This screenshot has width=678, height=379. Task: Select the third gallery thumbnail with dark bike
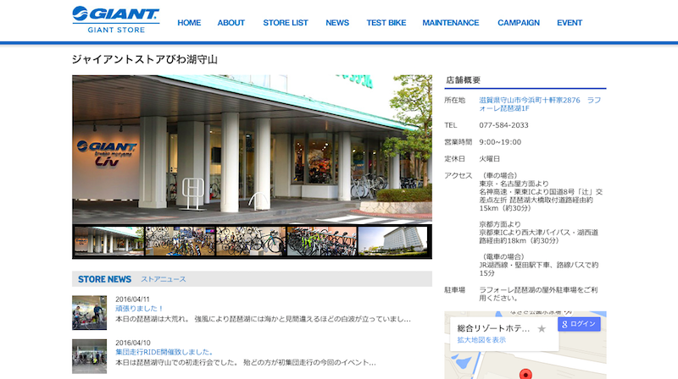point(251,241)
